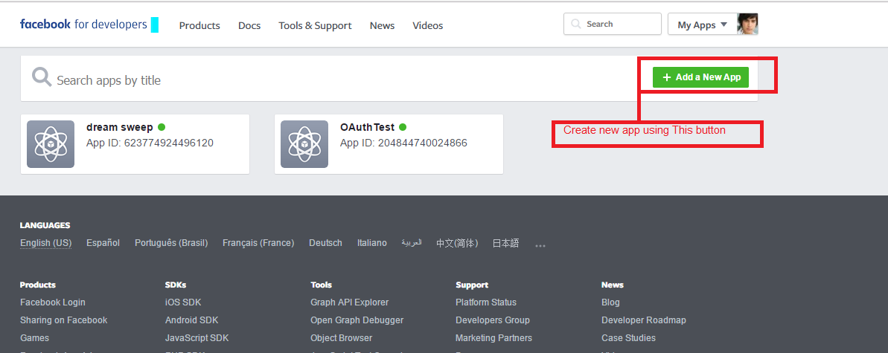
Task: Open Games footer link
Action: [34, 337]
